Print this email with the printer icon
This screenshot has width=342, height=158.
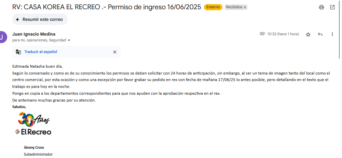coord(321,7)
